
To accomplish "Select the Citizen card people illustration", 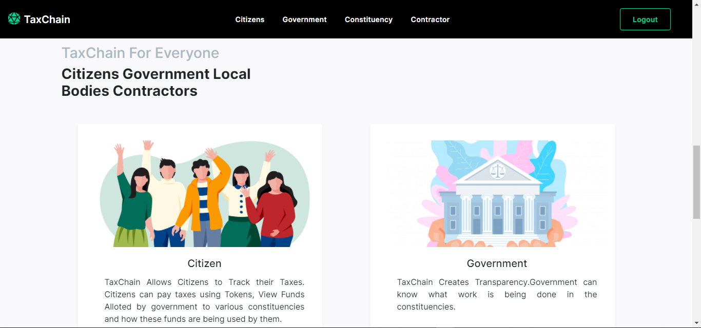I will 205,194.
